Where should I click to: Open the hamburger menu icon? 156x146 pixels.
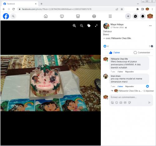pyautogui.click(x=110, y=16)
